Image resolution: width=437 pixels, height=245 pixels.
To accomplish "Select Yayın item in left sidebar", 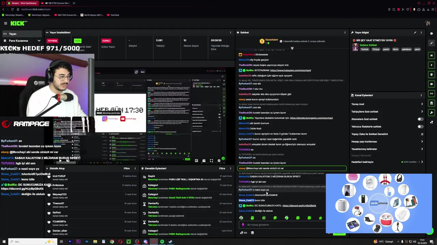I will [22, 34].
